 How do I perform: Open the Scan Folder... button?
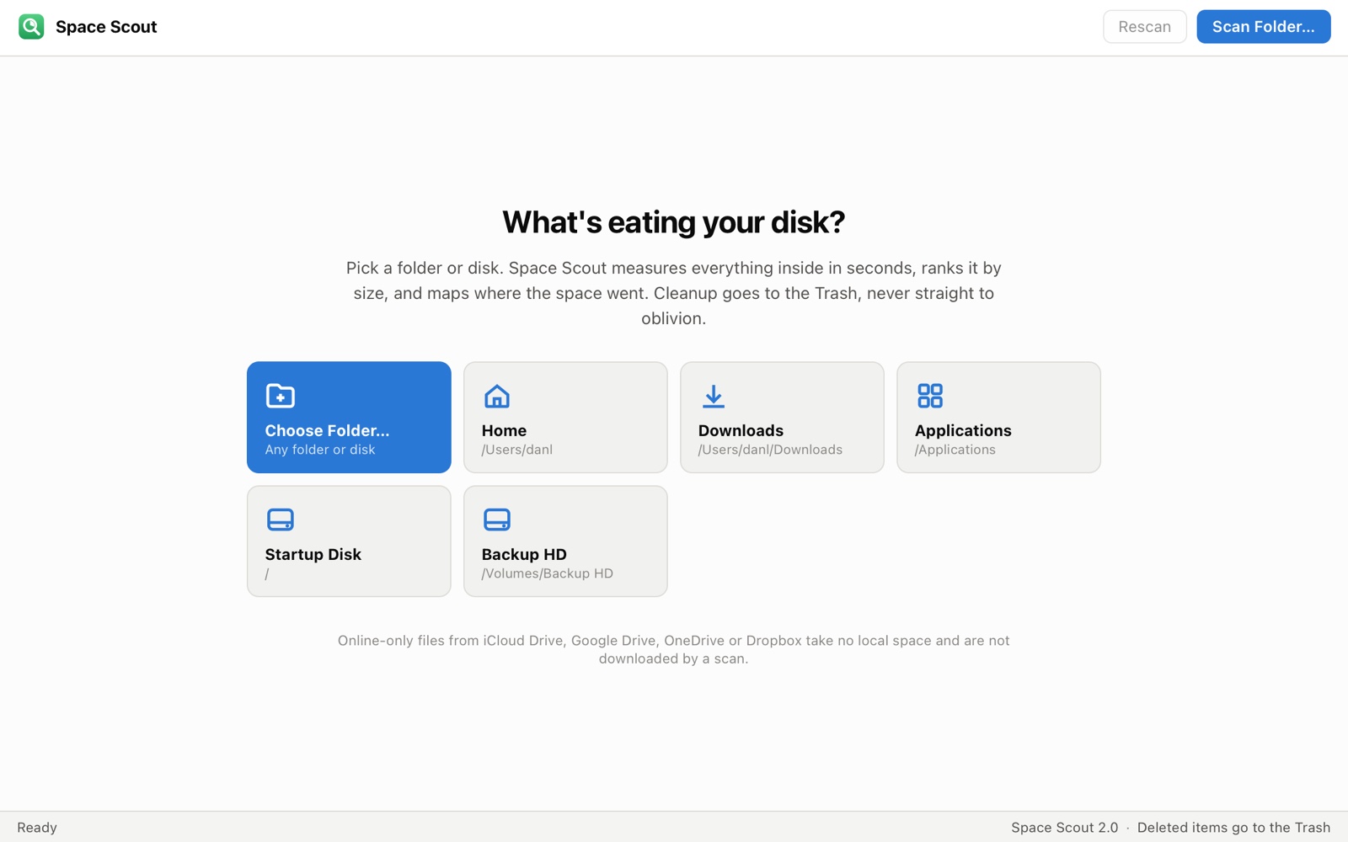pos(1263,27)
